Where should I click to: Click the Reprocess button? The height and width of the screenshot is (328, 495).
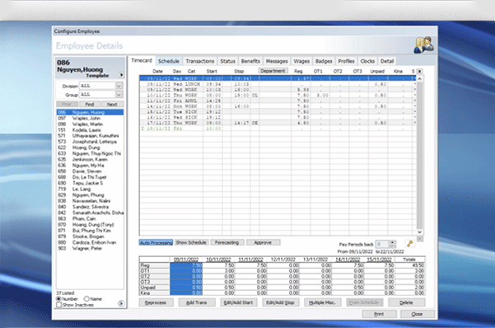coord(156,302)
